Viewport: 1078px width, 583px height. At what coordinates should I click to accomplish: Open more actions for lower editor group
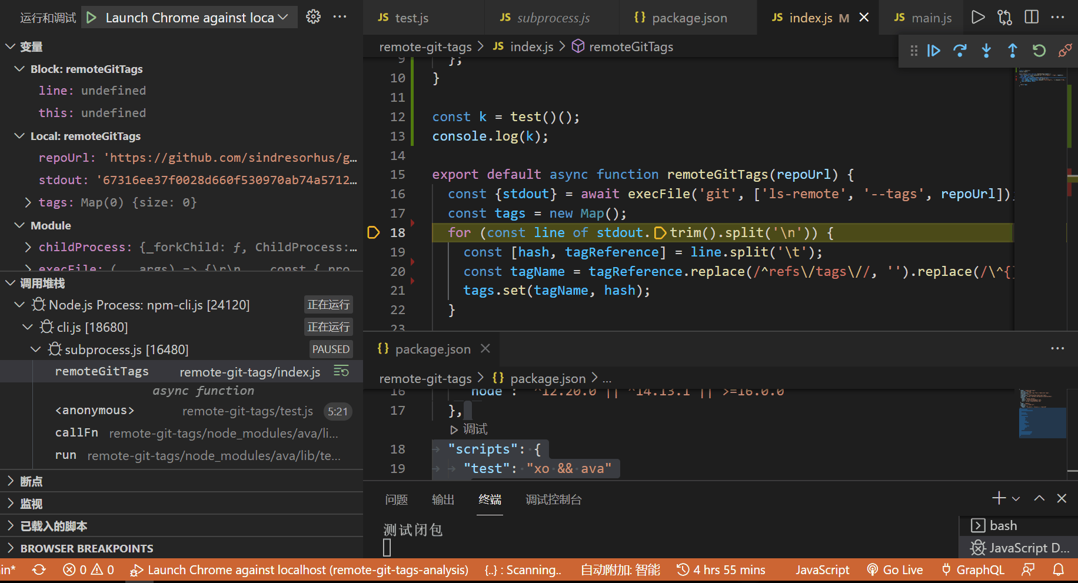1058,348
